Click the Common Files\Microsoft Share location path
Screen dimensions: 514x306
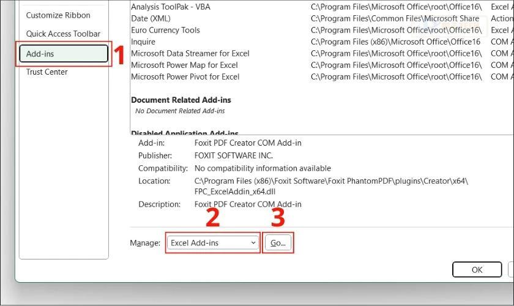click(395, 18)
